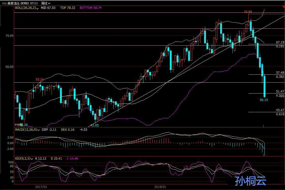Screen dimensions: 285x190
Task: Select the 51.47 Fibonacci level label
Action: 280,91
